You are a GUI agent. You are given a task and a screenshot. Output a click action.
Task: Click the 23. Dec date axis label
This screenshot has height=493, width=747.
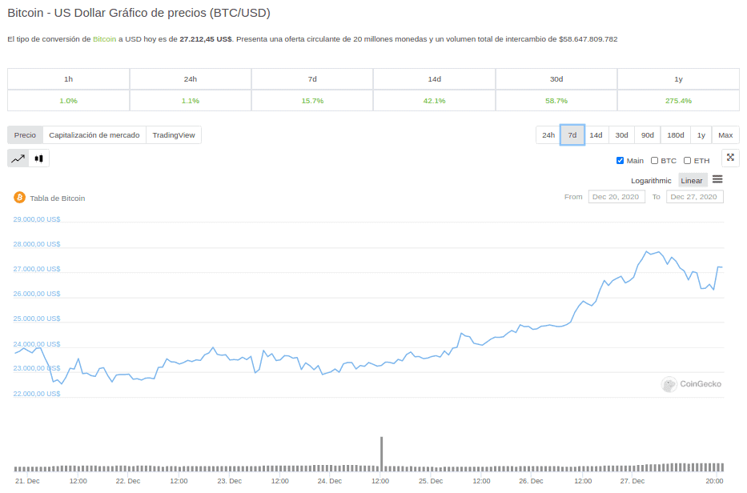[229, 481]
